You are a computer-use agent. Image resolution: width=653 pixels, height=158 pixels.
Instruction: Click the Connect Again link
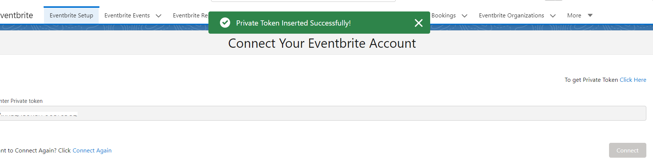pos(92,150)
